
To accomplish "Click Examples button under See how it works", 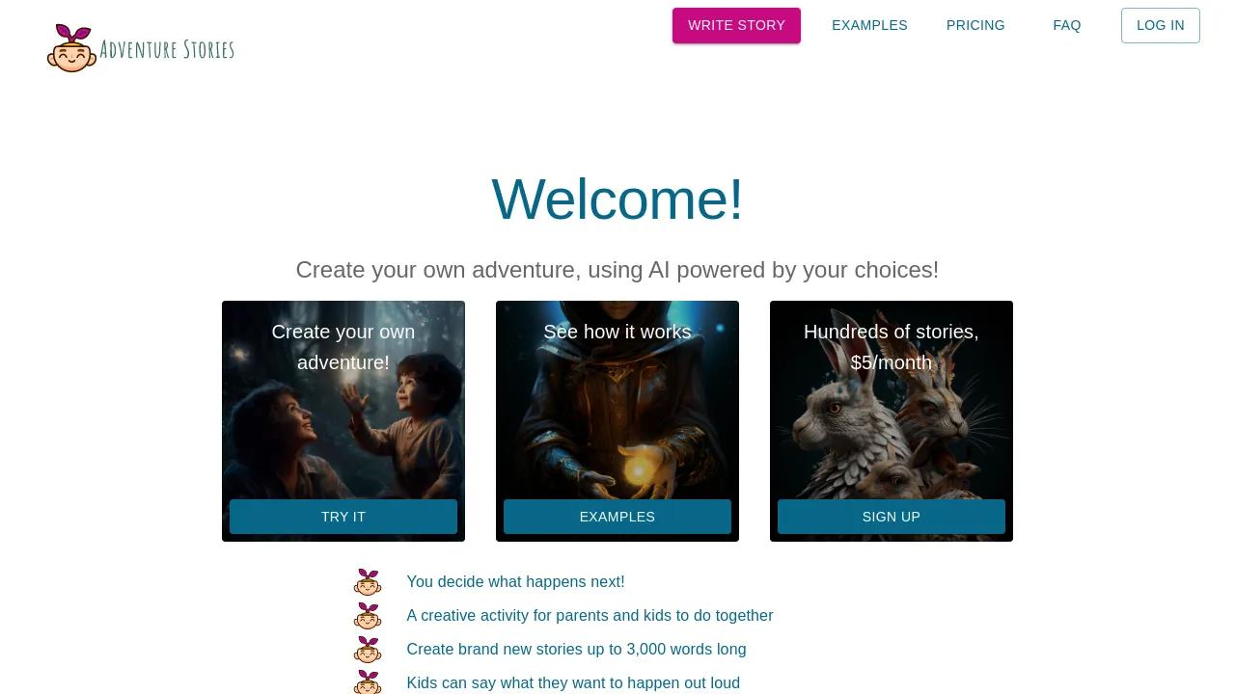I will tap(617, 517).
